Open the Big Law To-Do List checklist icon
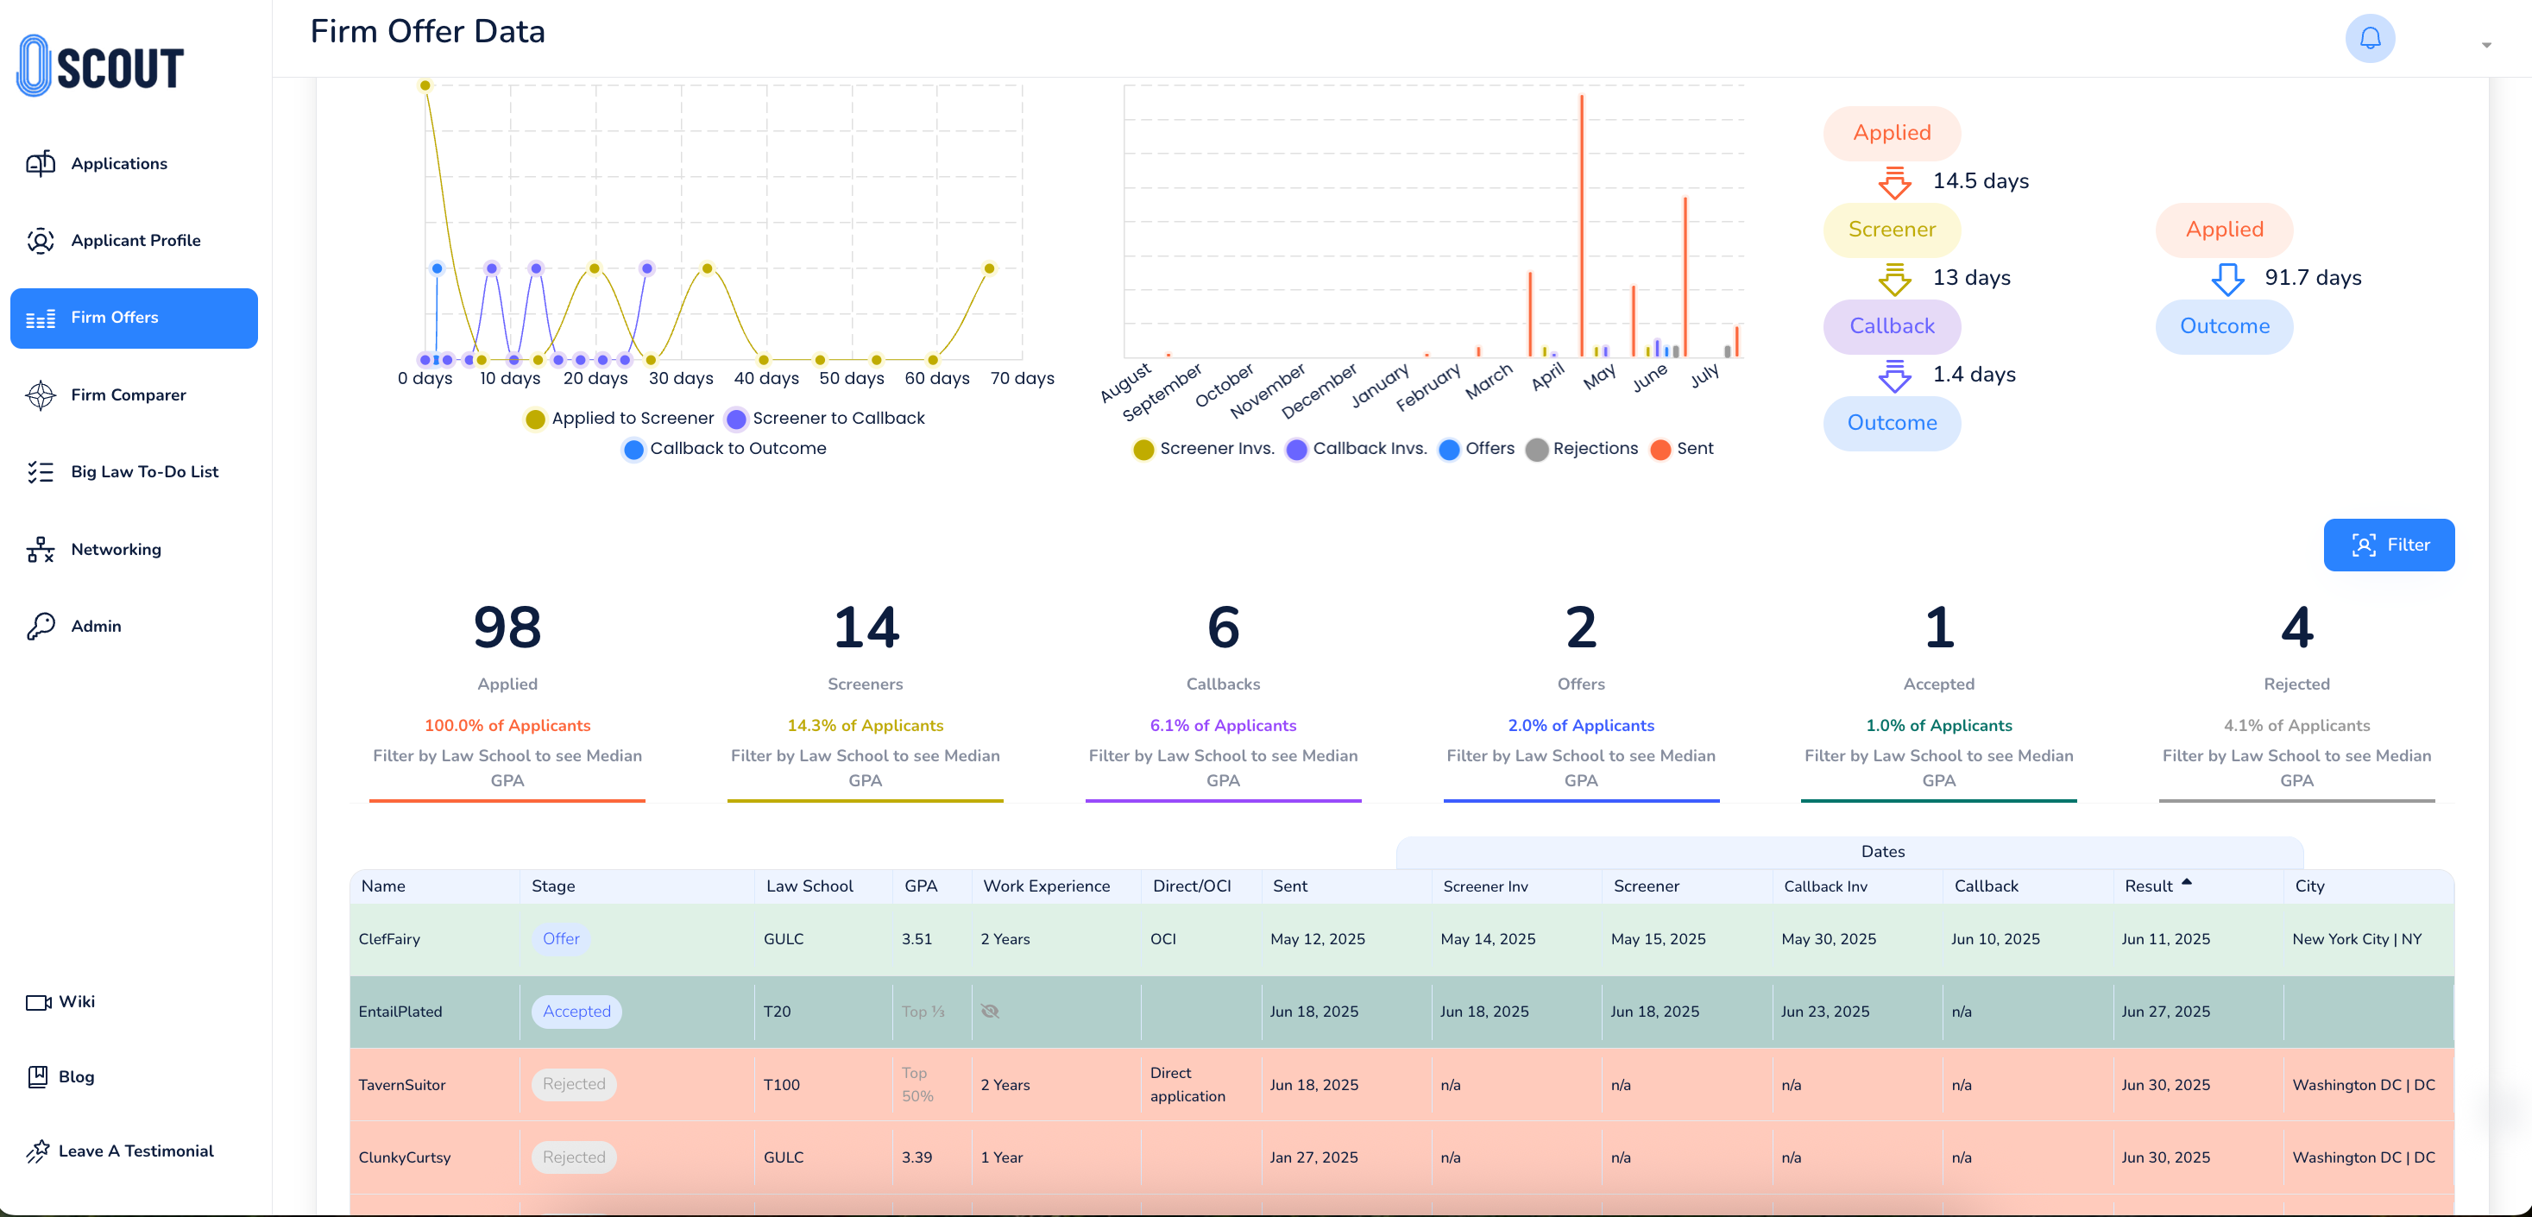Viewport: 2532px width, 1217px height. pos(41,472)
